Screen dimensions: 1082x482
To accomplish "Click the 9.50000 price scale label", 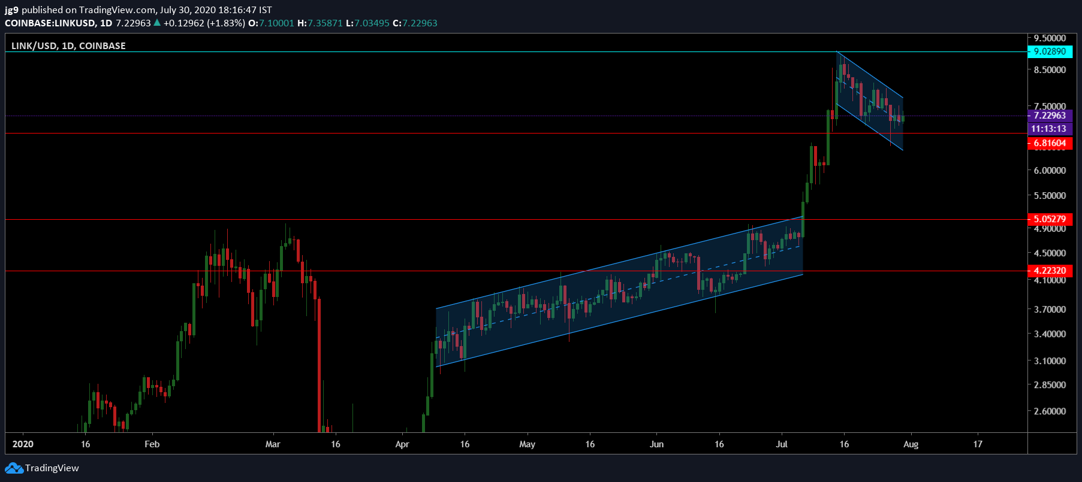I will (1050, 38).
